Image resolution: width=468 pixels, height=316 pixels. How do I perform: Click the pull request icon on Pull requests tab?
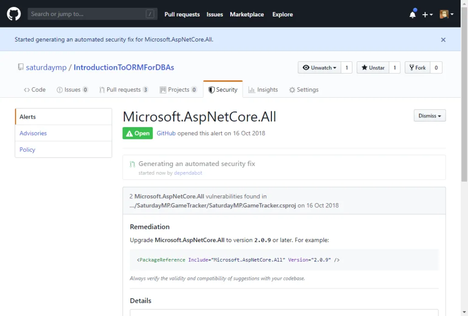pyautogui.click(x=102, y=90)
